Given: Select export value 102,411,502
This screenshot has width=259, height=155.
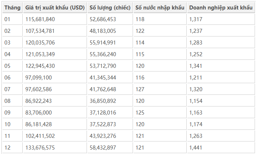Looking at the screenshot, I should 40,136.
